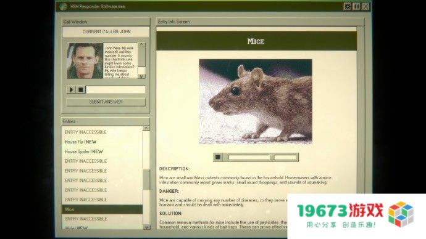Select the highlighted Mice entry

[102, 209]
